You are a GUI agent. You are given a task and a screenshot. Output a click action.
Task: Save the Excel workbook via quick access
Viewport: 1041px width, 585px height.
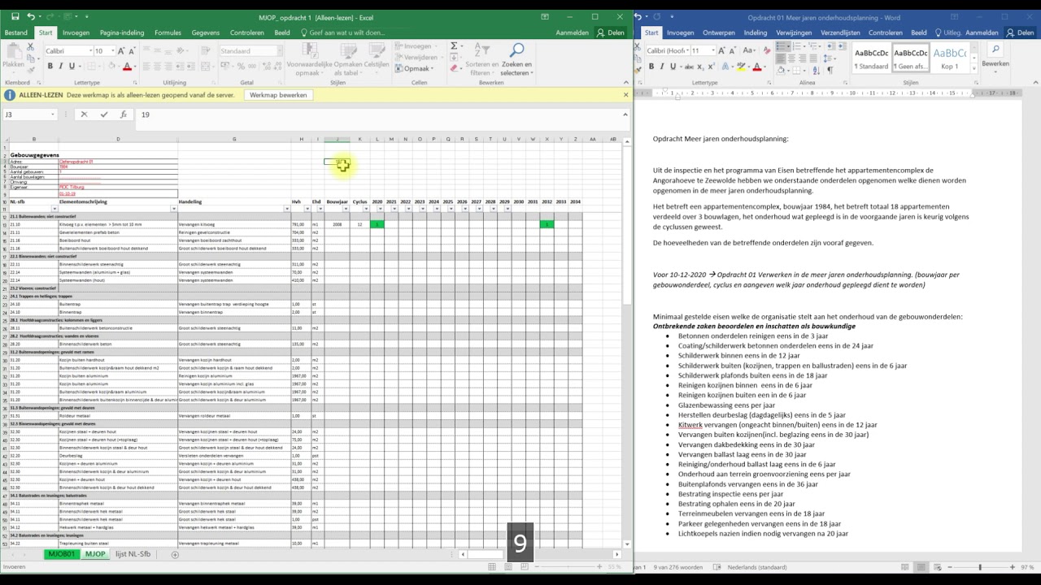pyautogui.click(x=15, y=16)
